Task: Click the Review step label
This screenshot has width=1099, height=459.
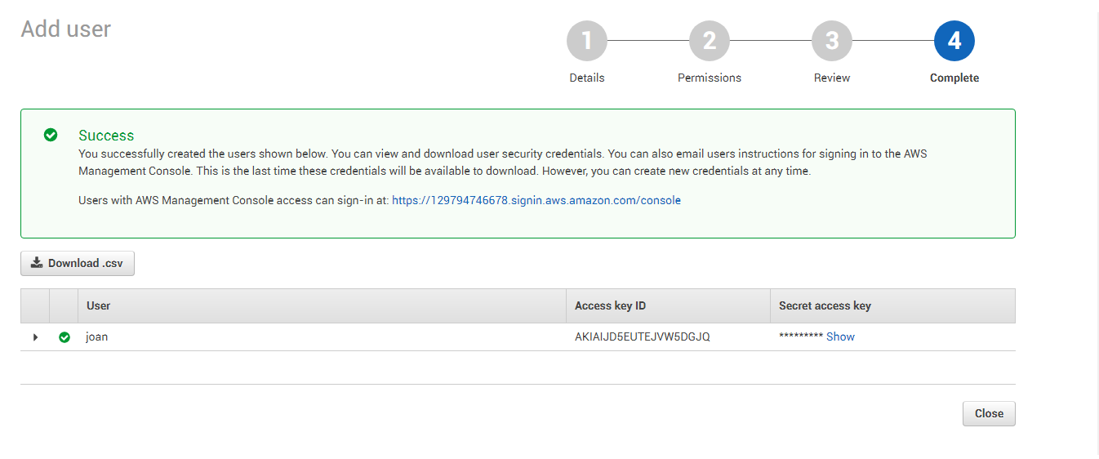Action: (832, 78)
